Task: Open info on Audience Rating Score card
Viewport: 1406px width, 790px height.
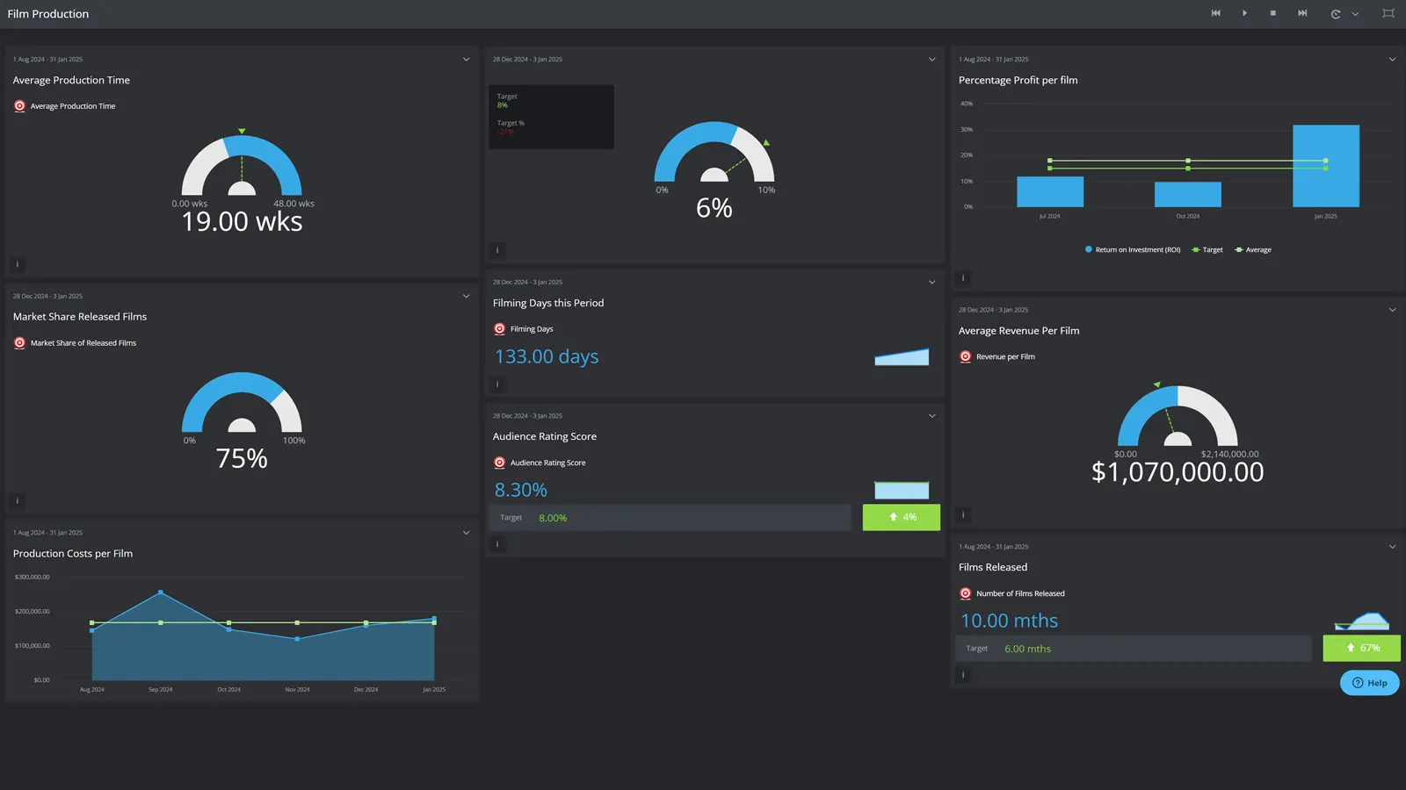Action: click(497, 544)
